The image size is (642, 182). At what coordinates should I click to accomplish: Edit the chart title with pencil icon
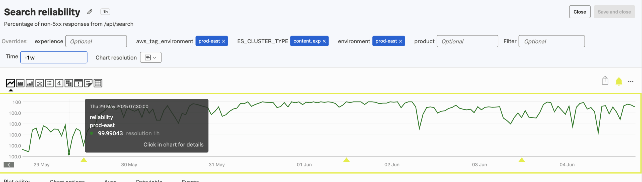point(90,12)
